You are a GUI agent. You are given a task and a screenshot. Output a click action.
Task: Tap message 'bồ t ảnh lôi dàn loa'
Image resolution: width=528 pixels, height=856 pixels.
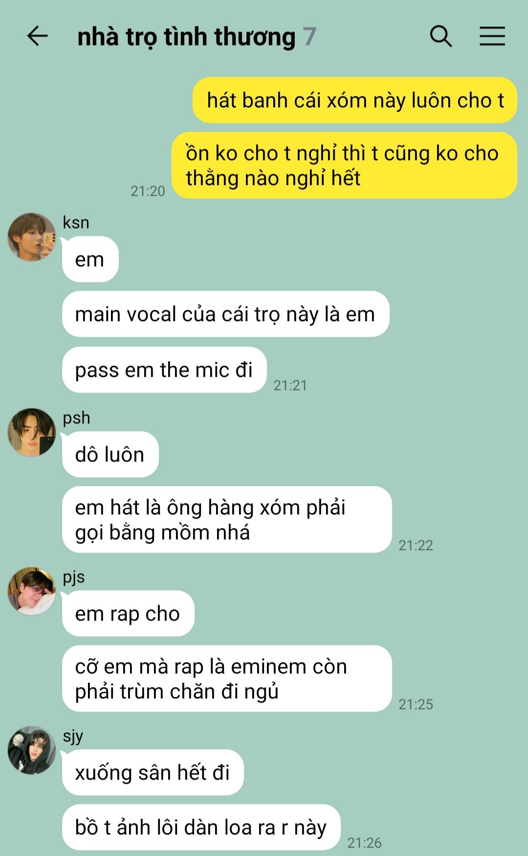click(201, 828)
